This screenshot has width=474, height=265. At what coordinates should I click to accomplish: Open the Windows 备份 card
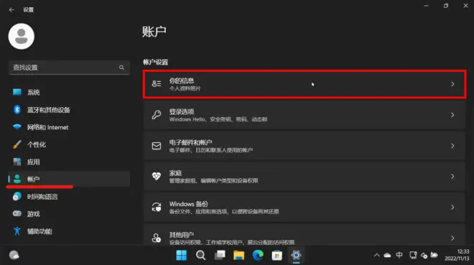coord(305,208)
